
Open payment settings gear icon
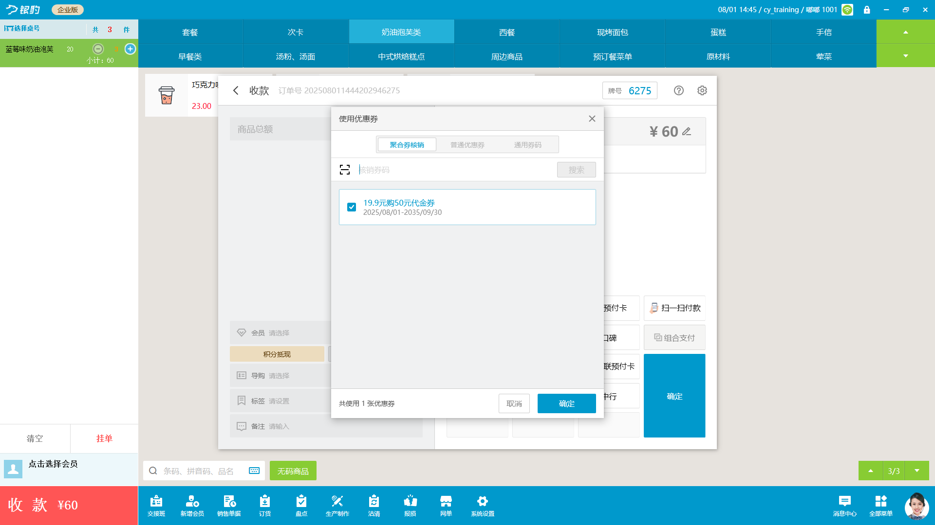(x=702, y=90)
